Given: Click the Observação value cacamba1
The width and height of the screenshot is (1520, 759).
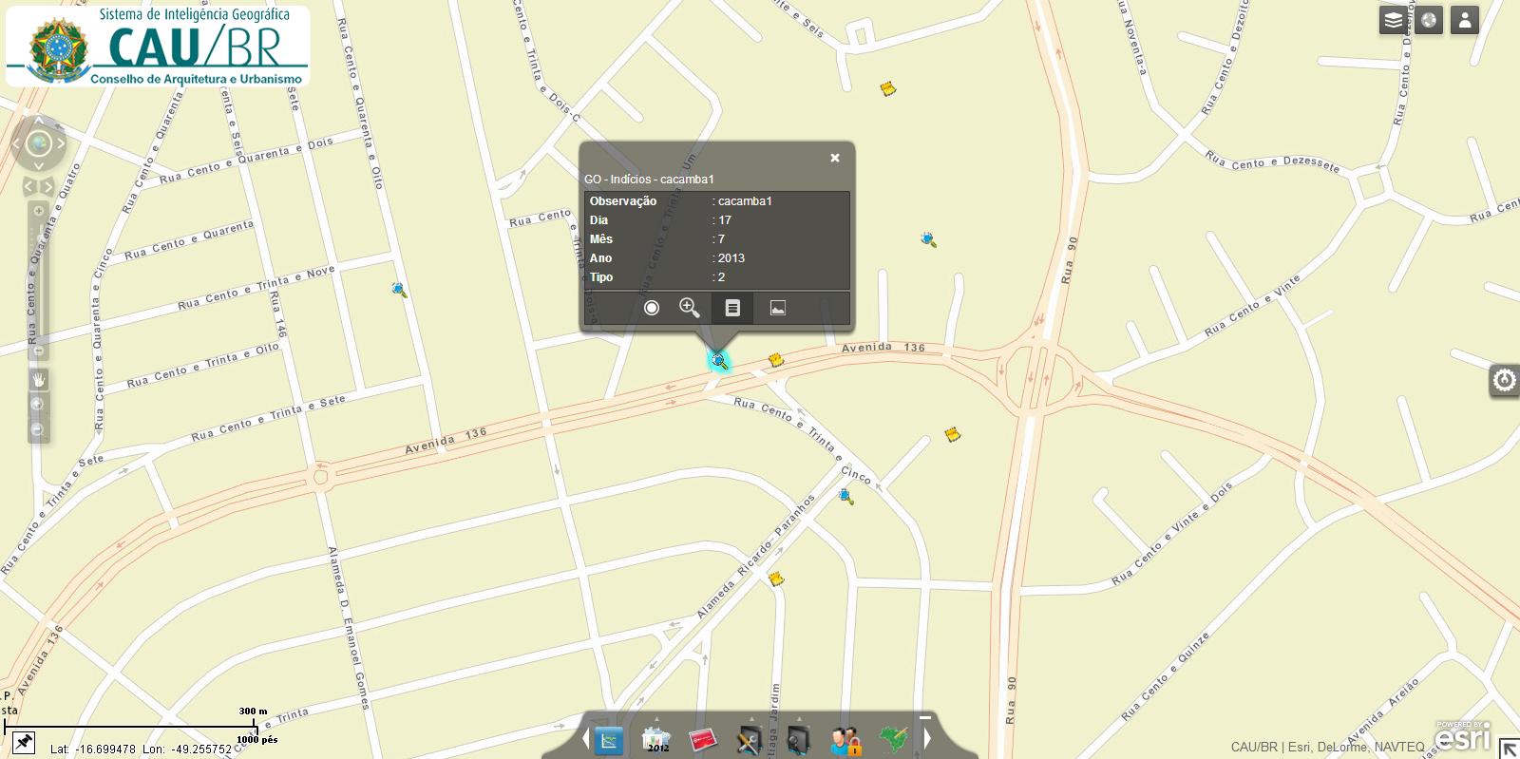Looking at the screenshot, I should (745, 200).
